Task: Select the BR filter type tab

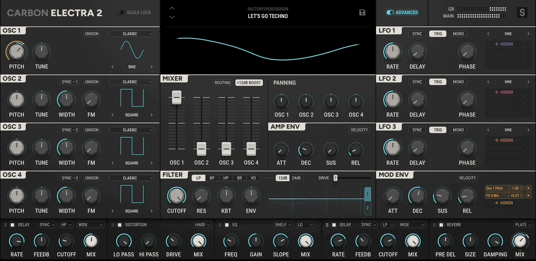Action: coord(239,178)
